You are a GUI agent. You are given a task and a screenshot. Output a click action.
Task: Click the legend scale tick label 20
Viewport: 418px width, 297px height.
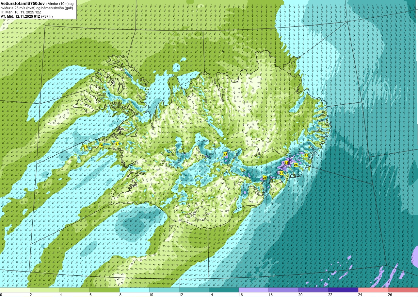(300, 295)
